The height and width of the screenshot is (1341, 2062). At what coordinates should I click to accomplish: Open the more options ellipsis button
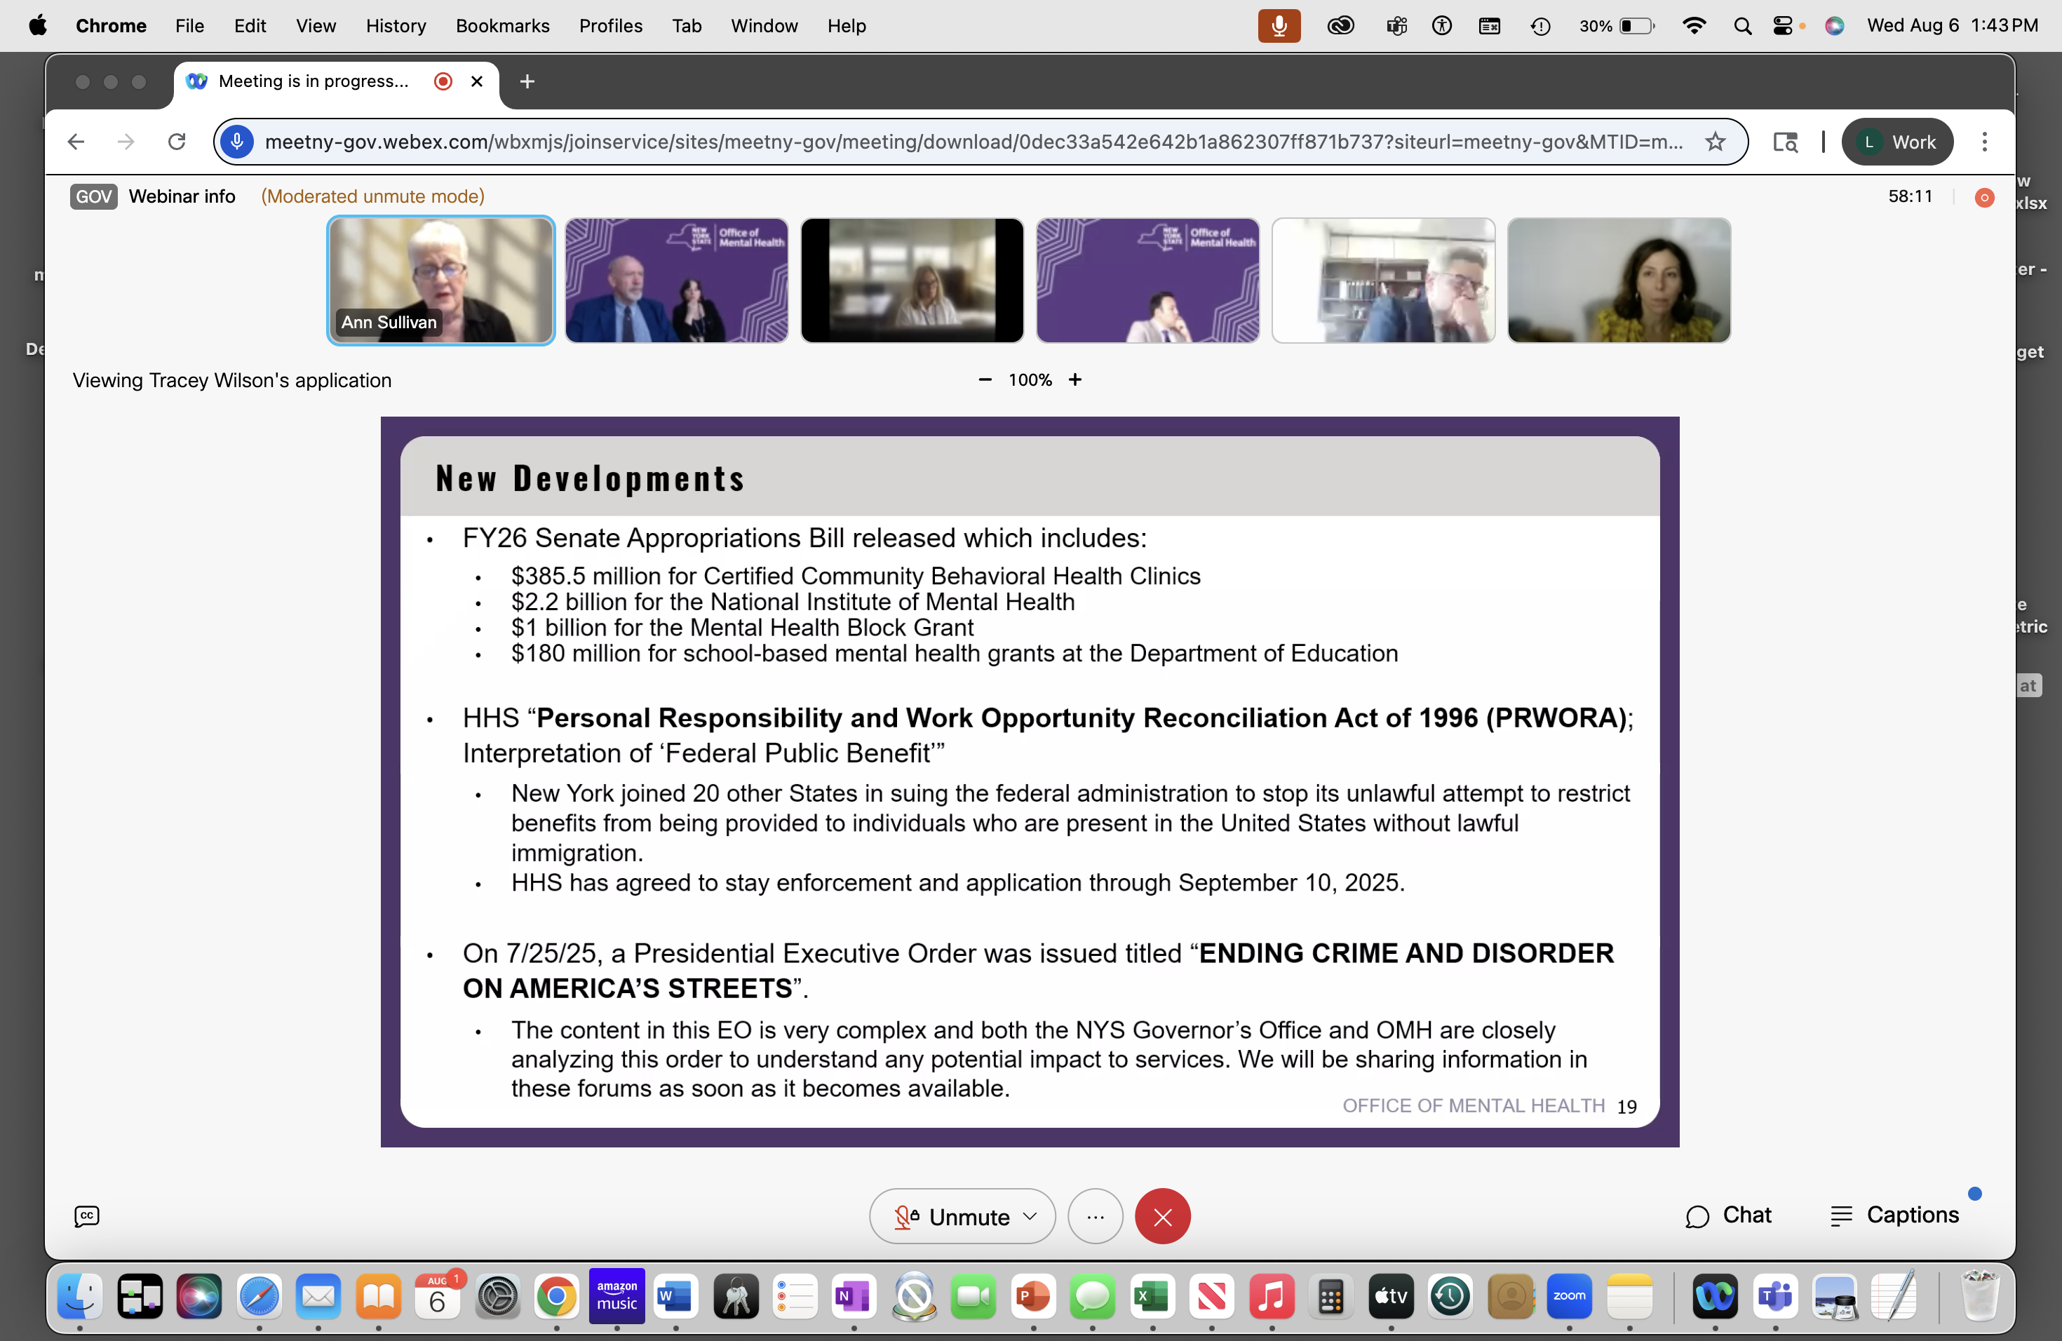[x=1095, y=1216]
